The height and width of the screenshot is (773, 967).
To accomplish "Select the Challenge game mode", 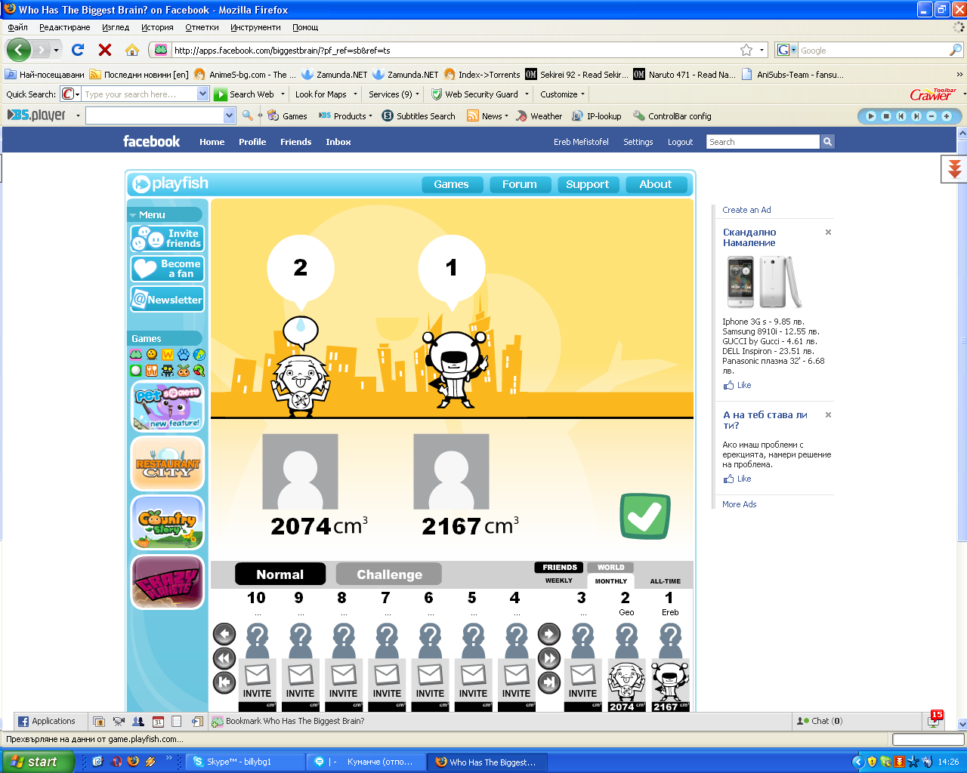I will [389, 574].
